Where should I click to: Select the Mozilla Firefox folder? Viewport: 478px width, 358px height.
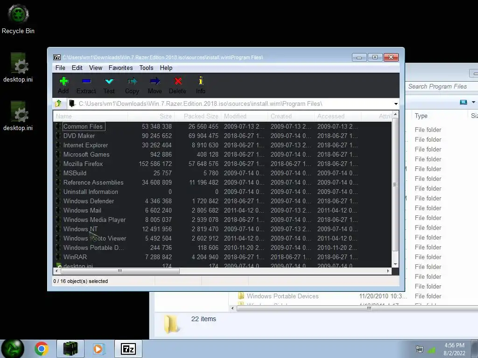coord(223,164)
